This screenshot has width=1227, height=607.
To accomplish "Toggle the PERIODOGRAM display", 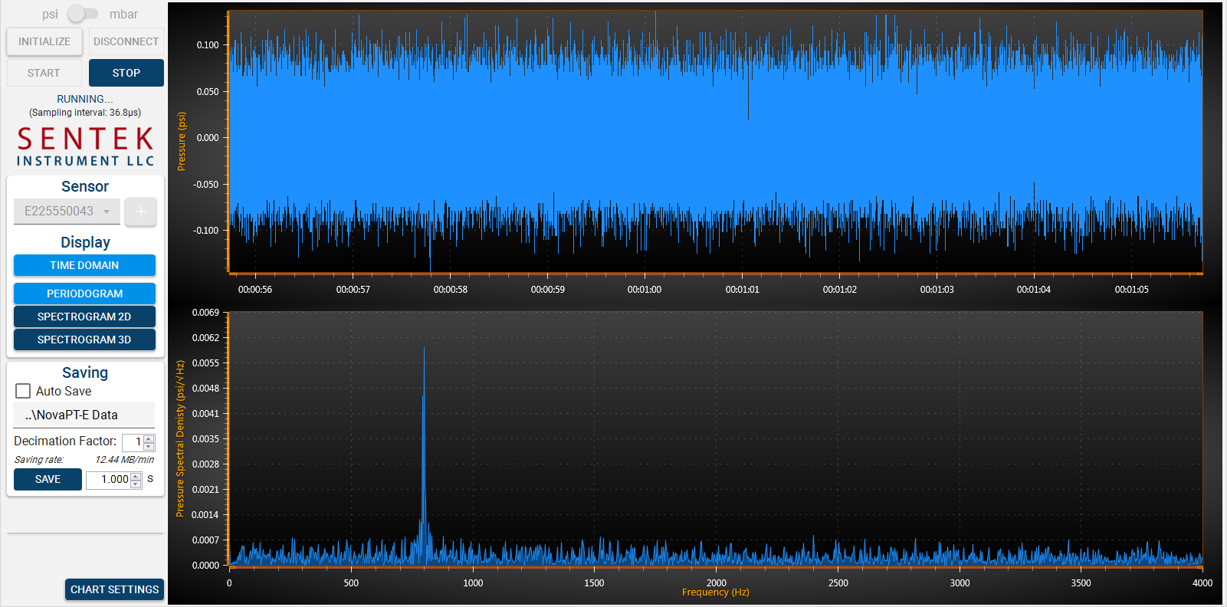I will (84, 294).
